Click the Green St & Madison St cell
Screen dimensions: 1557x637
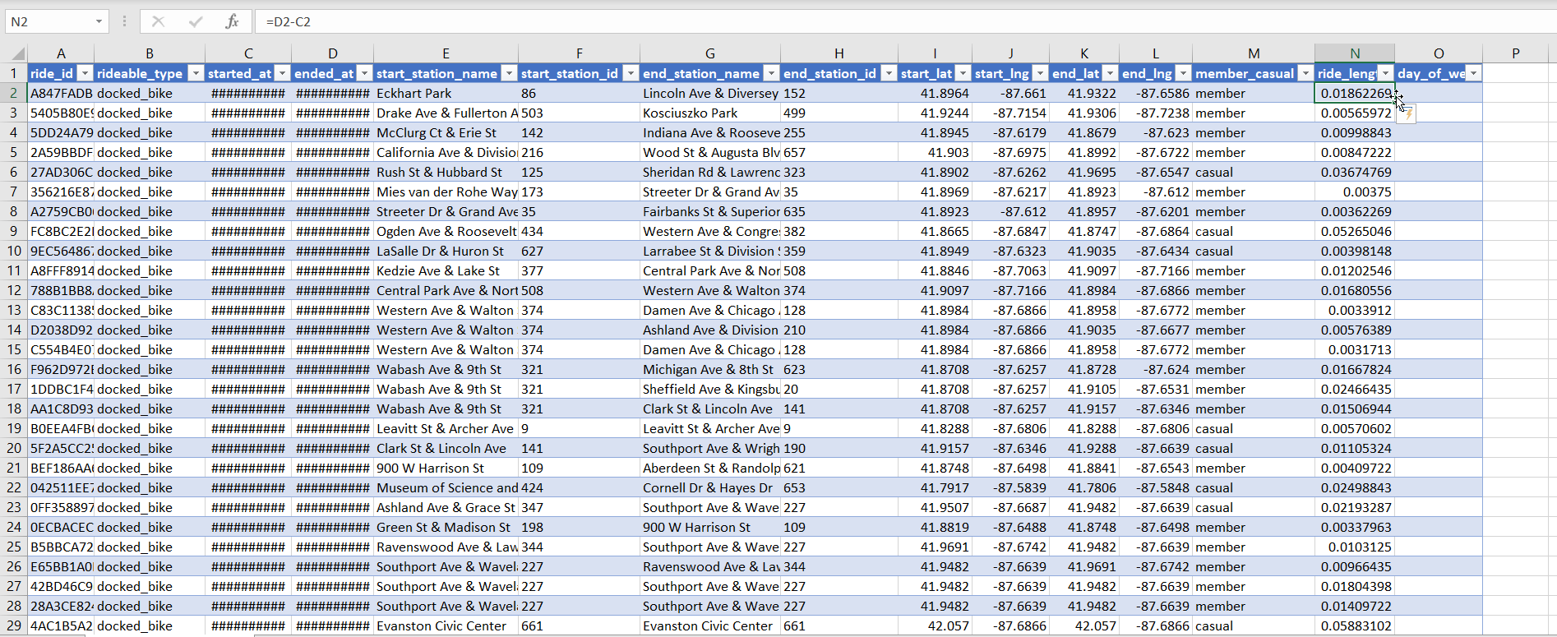(x=446, y=527)
